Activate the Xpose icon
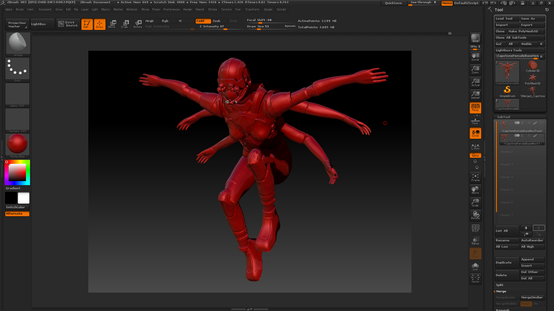 [x=475, y=279]
